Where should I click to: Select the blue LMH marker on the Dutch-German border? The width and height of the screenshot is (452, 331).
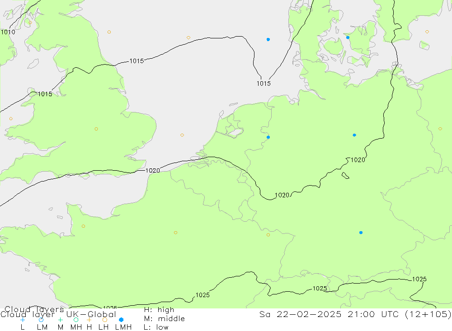[x=268, y=137]
